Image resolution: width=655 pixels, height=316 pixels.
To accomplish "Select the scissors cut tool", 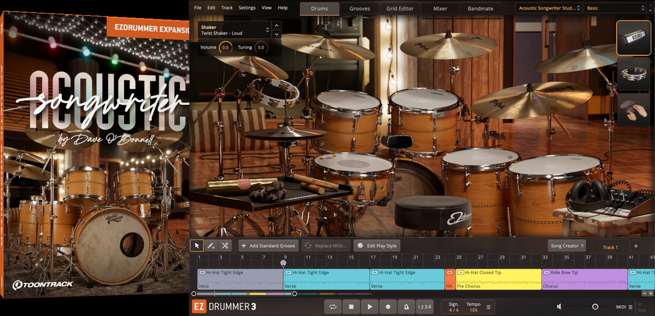I will [225, 246].
